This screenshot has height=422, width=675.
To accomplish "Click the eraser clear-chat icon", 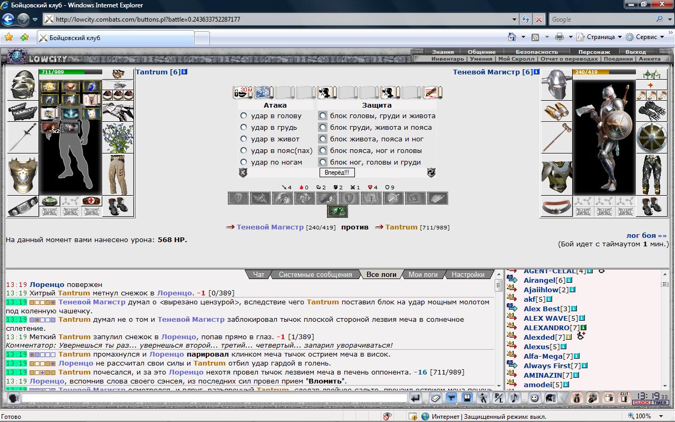I will [435, 398].
